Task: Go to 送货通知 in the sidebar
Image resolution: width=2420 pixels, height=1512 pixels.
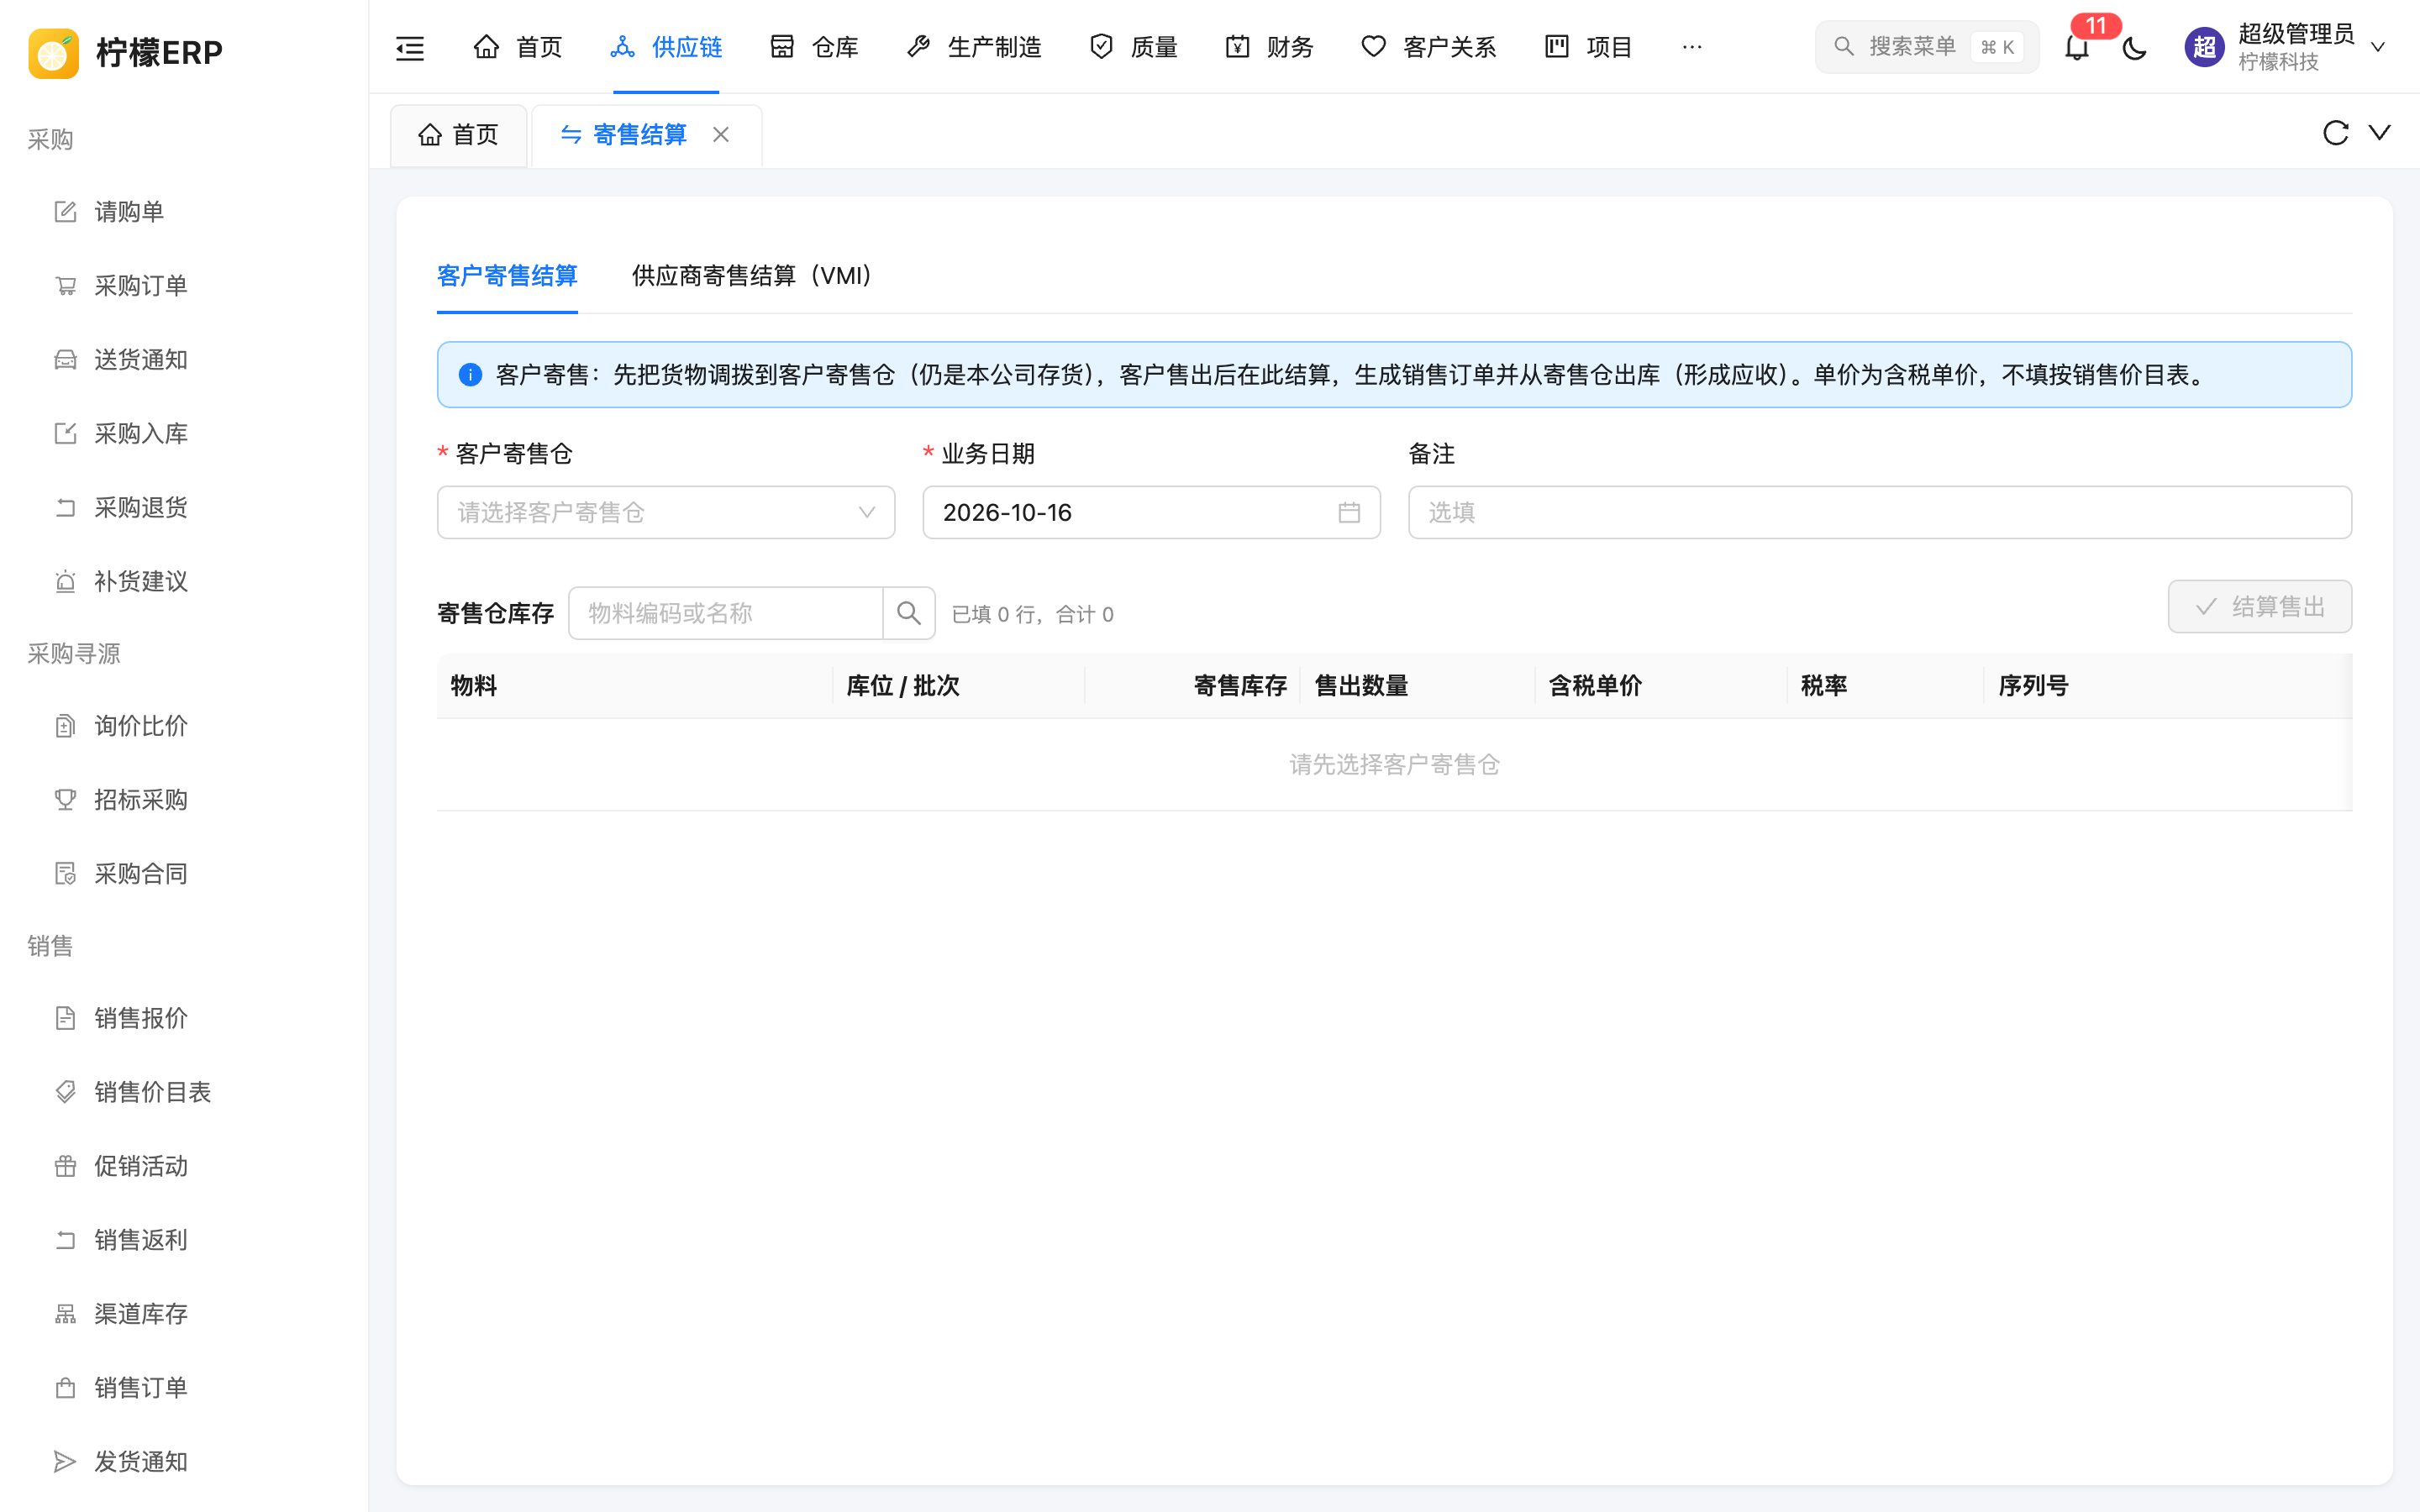Action: pyautogui.click(x=184, y=360)
